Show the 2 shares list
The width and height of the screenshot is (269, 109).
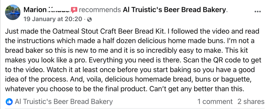click(x=251, y=102)
